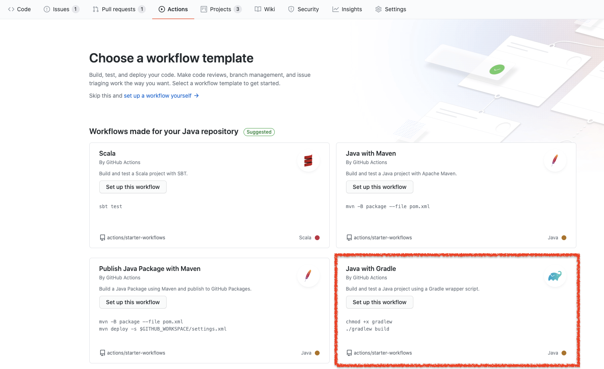The image size is (604, 369).
Task: Click the Java with Gradle title
Action: 371,269
